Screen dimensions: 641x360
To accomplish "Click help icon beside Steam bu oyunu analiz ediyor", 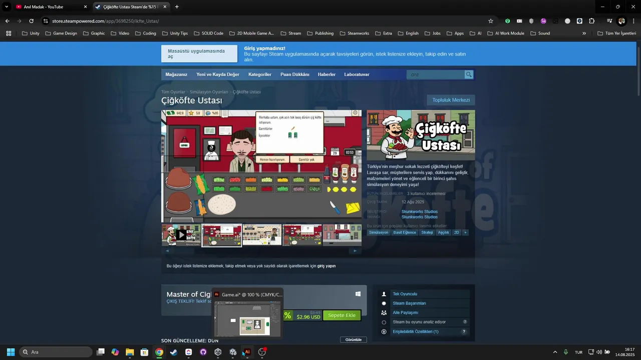I will point(465,322).
